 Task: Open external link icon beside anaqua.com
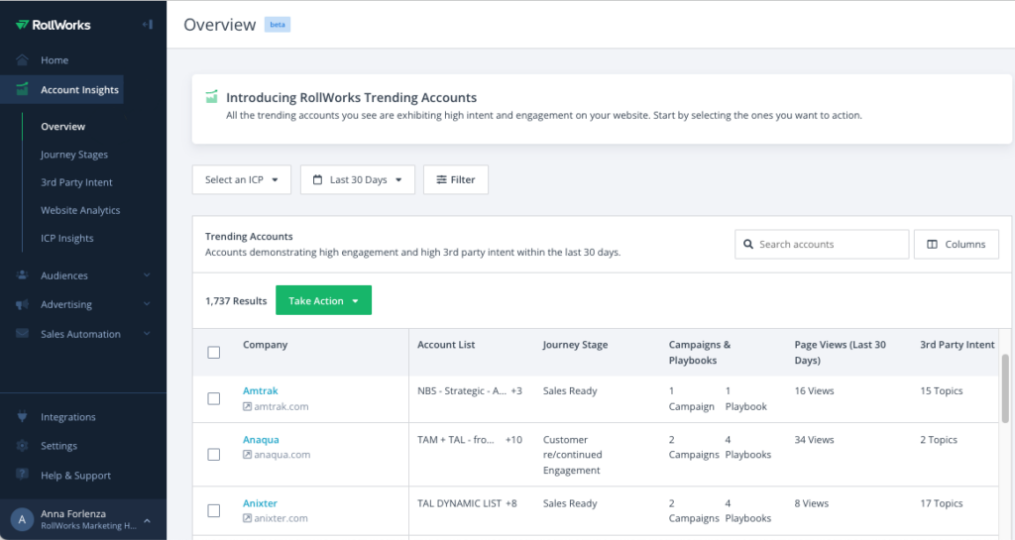(x=247, y=455)
